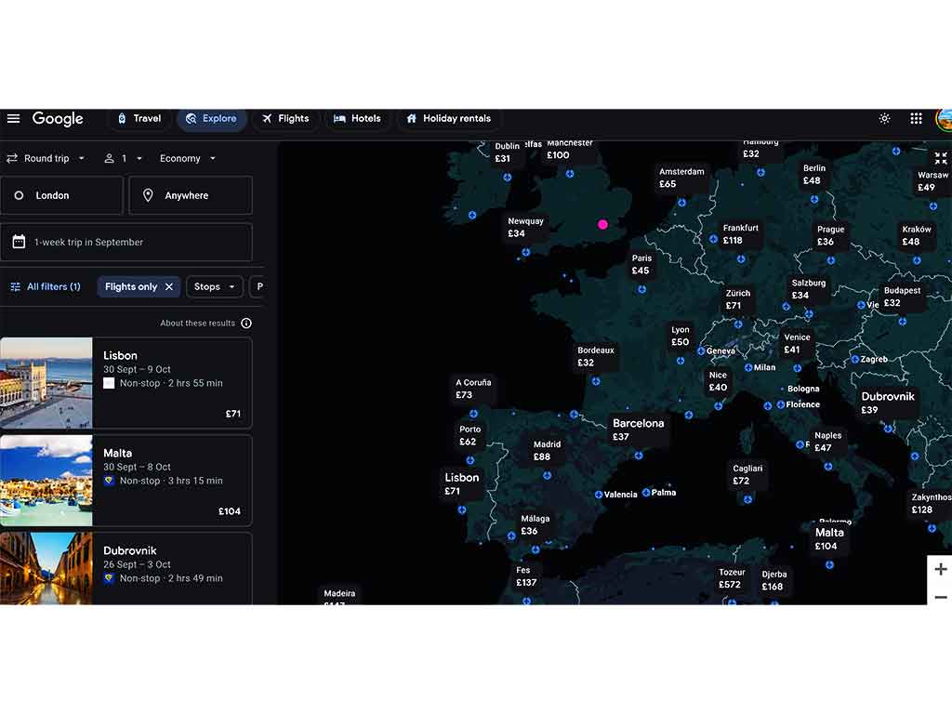Click the Berlin £48 map label
Screen dimensions: 952x714
(813, 174)
